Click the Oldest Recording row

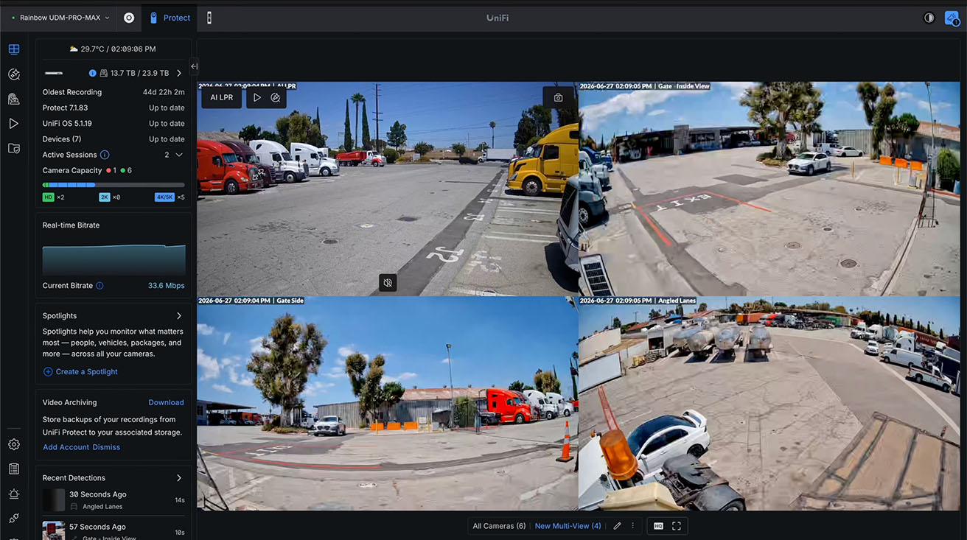114,92
